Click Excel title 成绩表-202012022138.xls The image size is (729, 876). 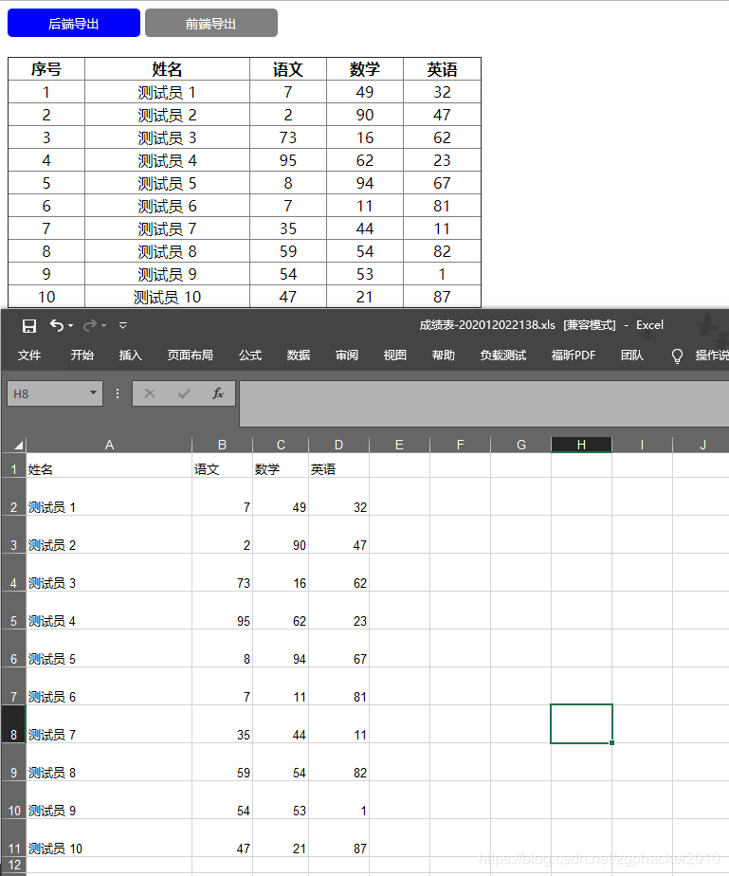pos(487,325)
